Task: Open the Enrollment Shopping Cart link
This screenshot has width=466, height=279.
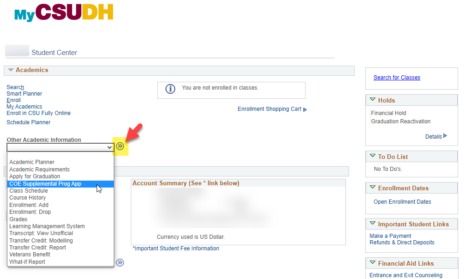Action: [x=270, y=109]
